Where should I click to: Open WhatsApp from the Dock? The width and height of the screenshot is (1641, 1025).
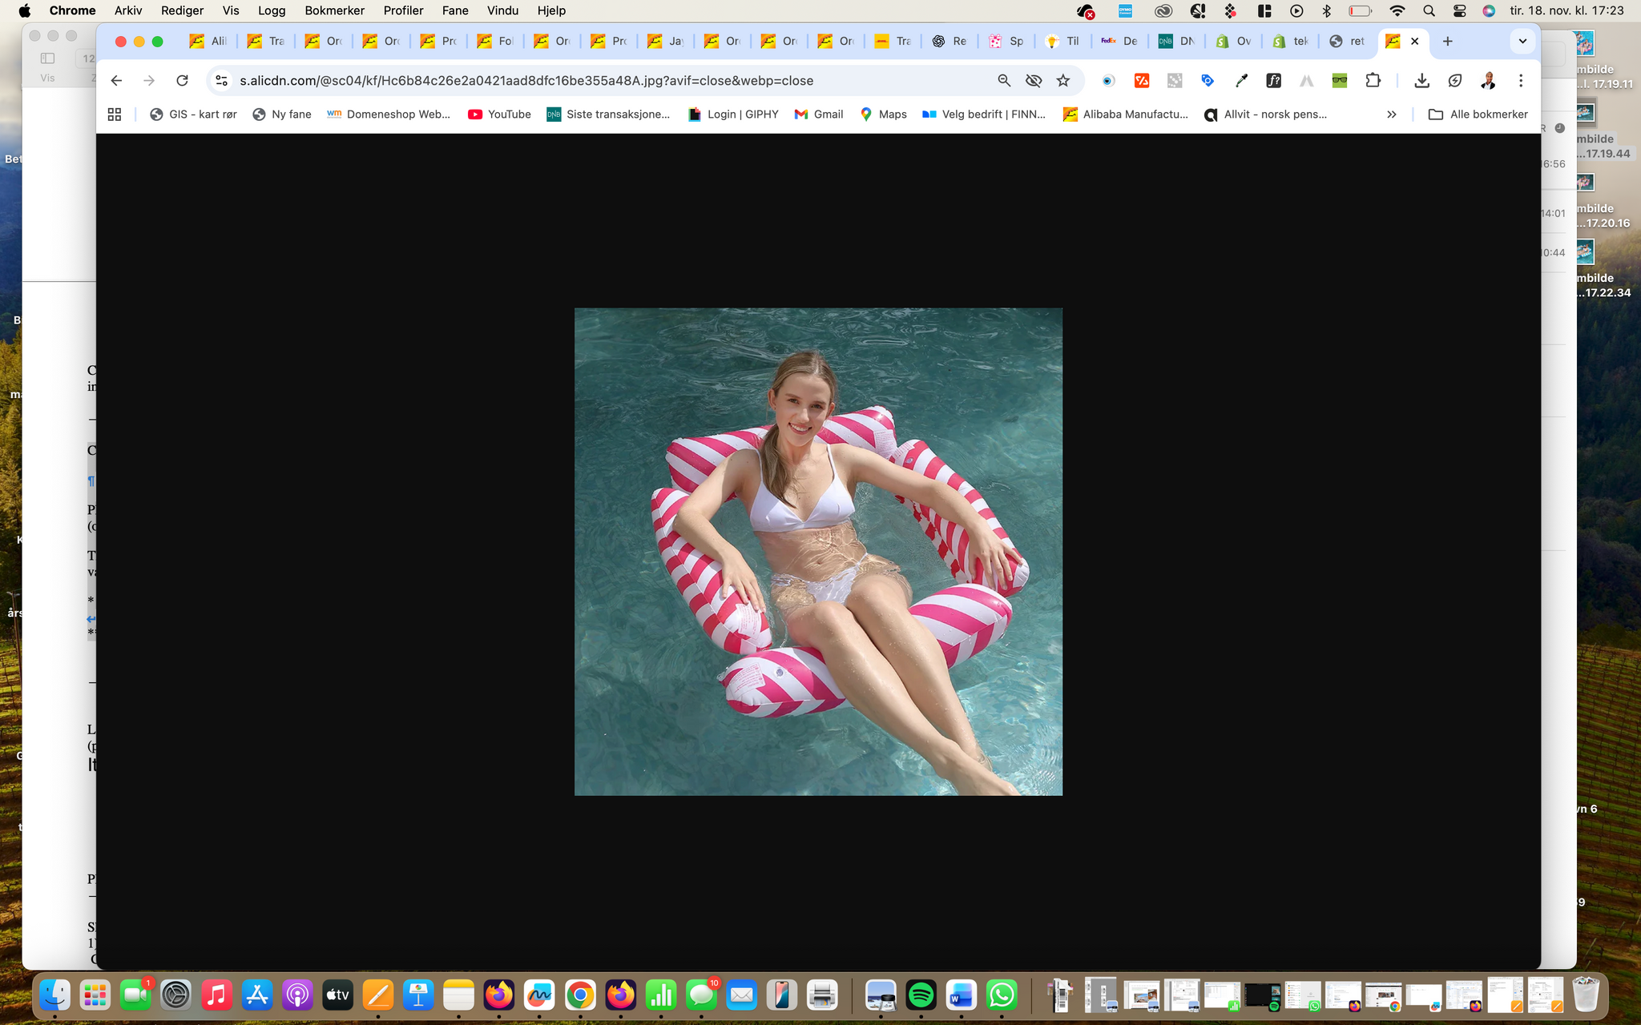click(1002, 995)
